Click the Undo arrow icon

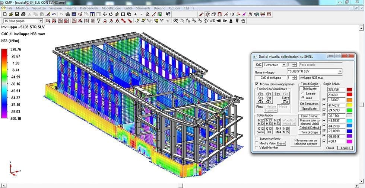(x=54, y=14)
